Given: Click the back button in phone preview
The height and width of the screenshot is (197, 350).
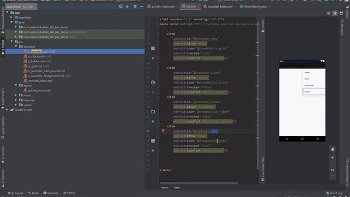Looking at the screenshot, I should click(287, 138).
